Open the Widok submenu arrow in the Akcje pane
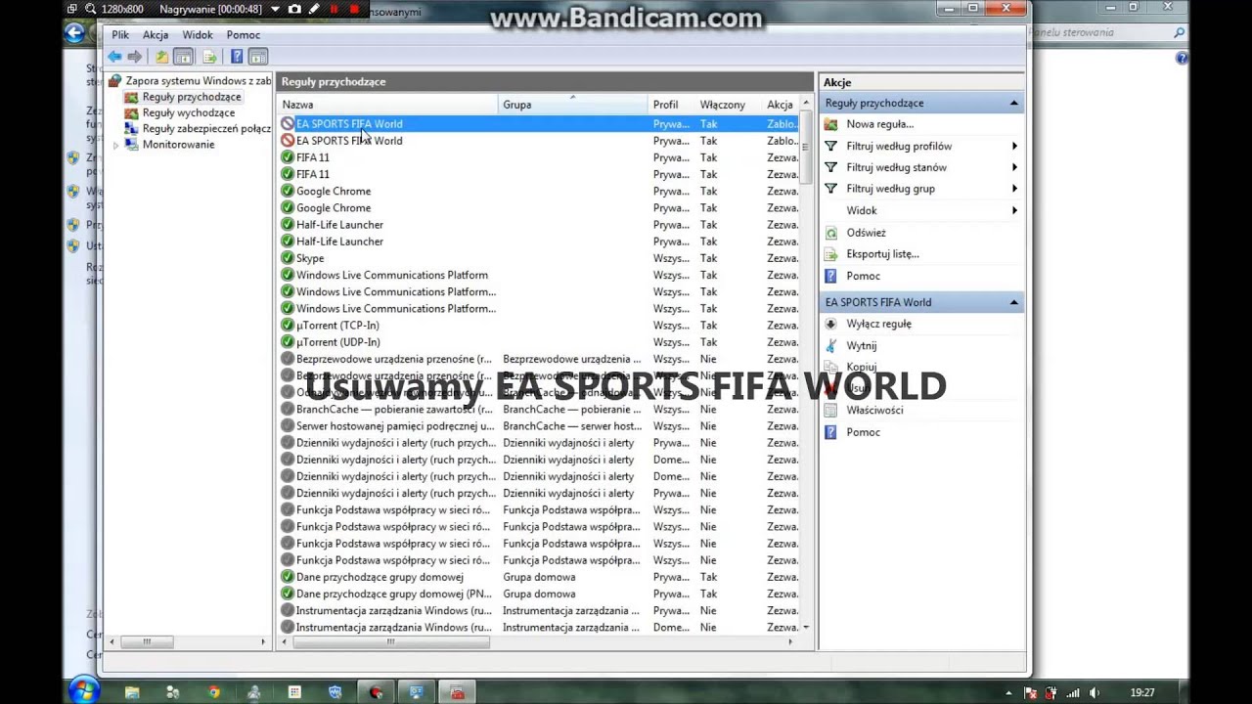The height and width of the screenshot is (704, 1252). pos(1014,210)
